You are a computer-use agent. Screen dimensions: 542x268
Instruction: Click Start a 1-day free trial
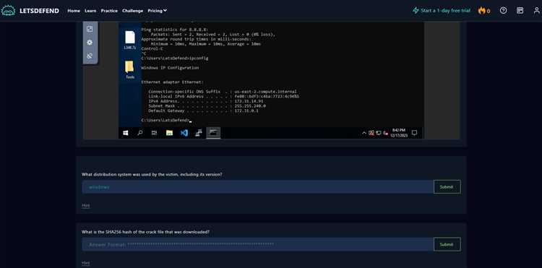click(442, 11)
